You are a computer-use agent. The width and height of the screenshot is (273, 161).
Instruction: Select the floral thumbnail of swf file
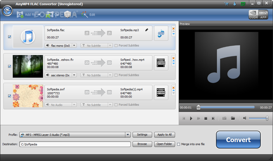tap(28, 96)
